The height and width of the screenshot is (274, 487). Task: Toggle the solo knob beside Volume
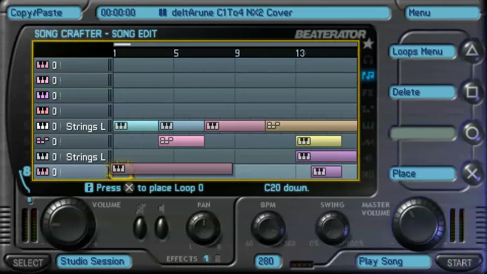coord(140,228)
